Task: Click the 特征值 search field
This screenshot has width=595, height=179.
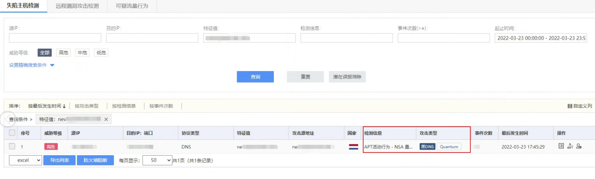Action: [x=249, y=38]
